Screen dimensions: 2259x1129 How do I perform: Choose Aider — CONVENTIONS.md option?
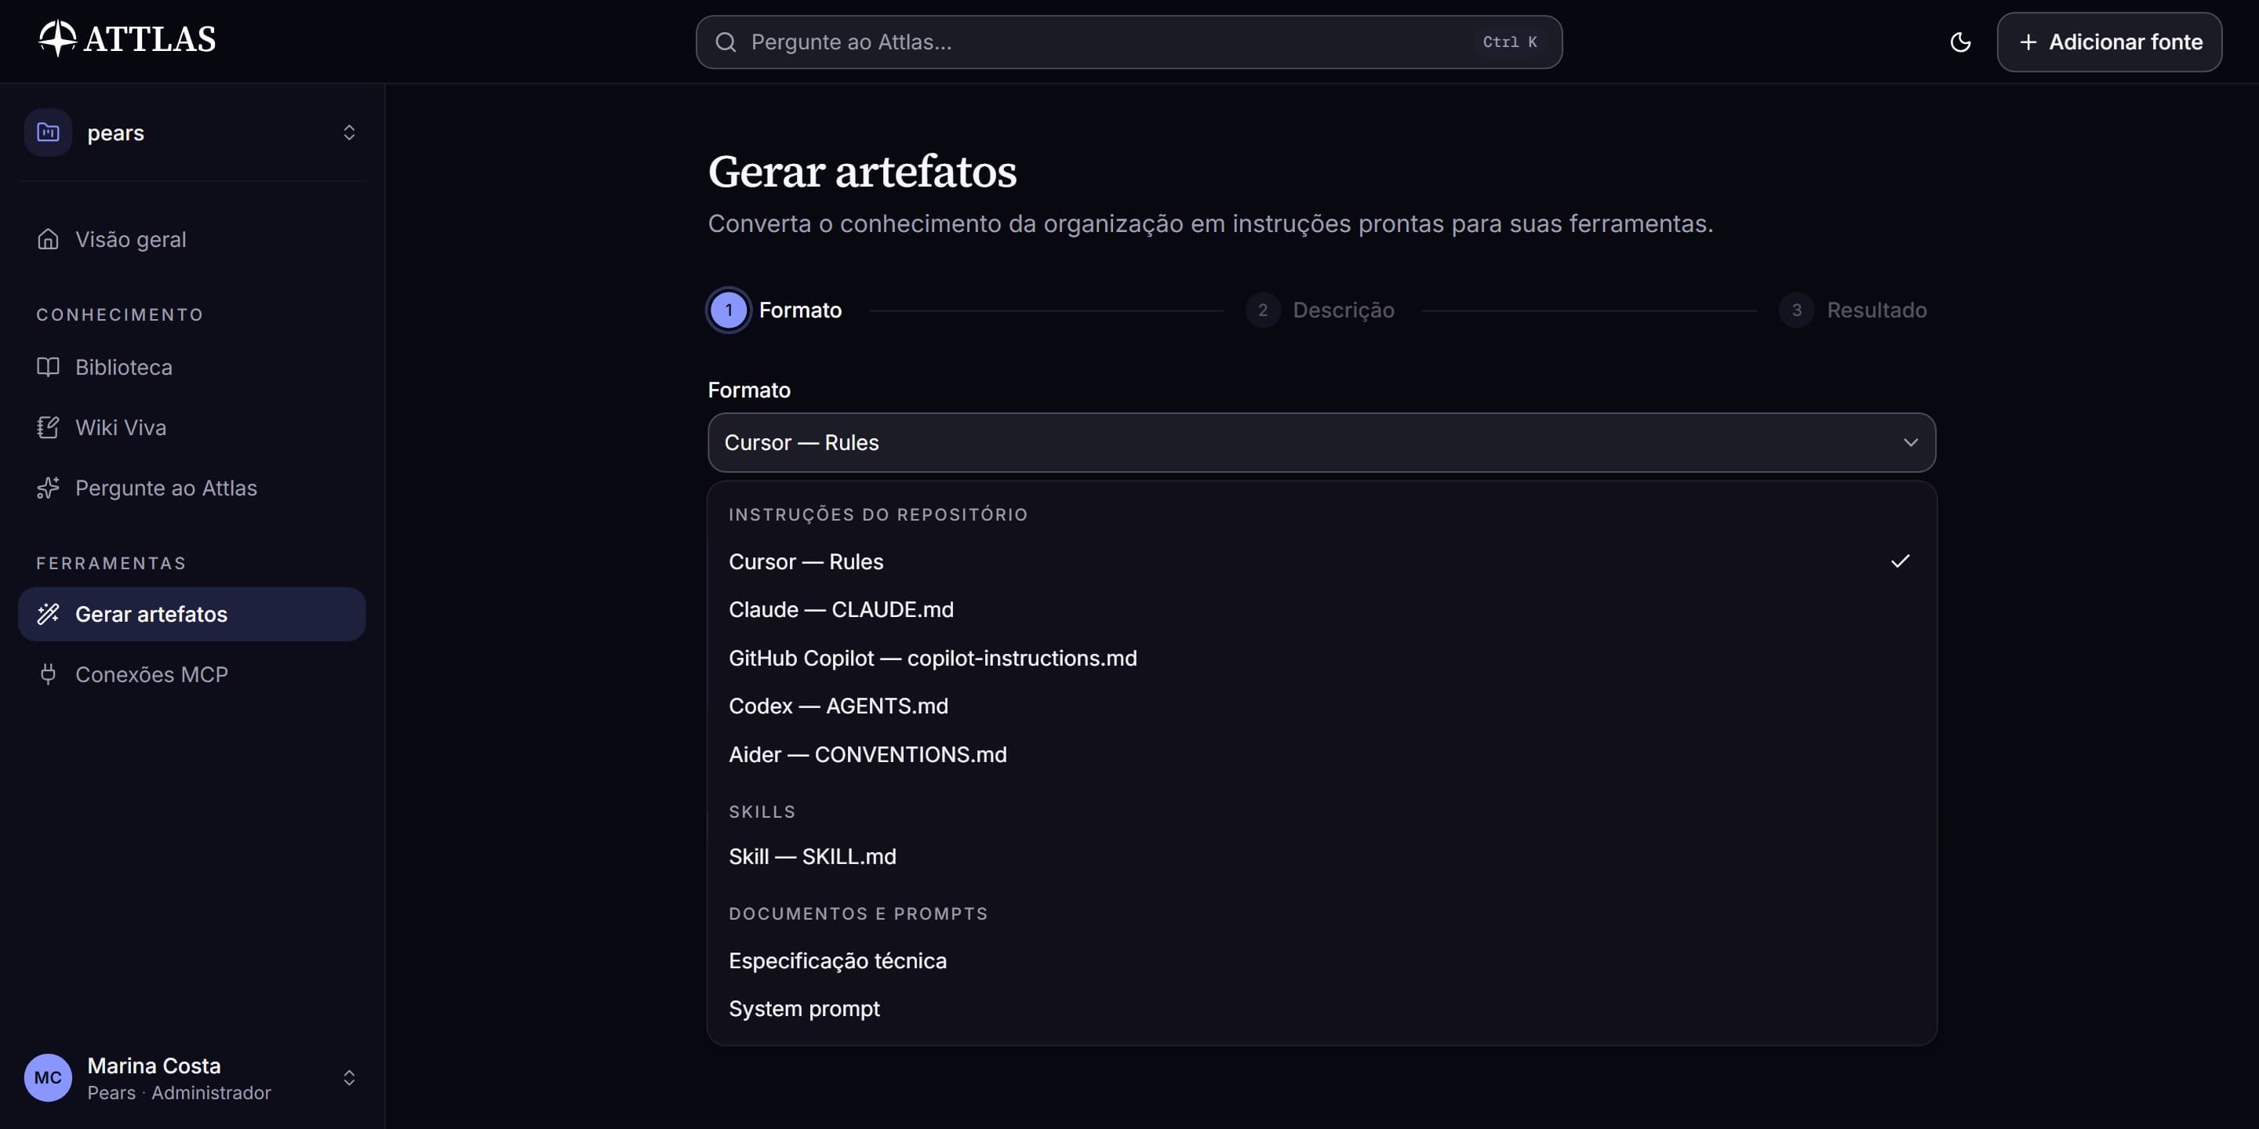pyautogui.click(x=1322, y=755)
